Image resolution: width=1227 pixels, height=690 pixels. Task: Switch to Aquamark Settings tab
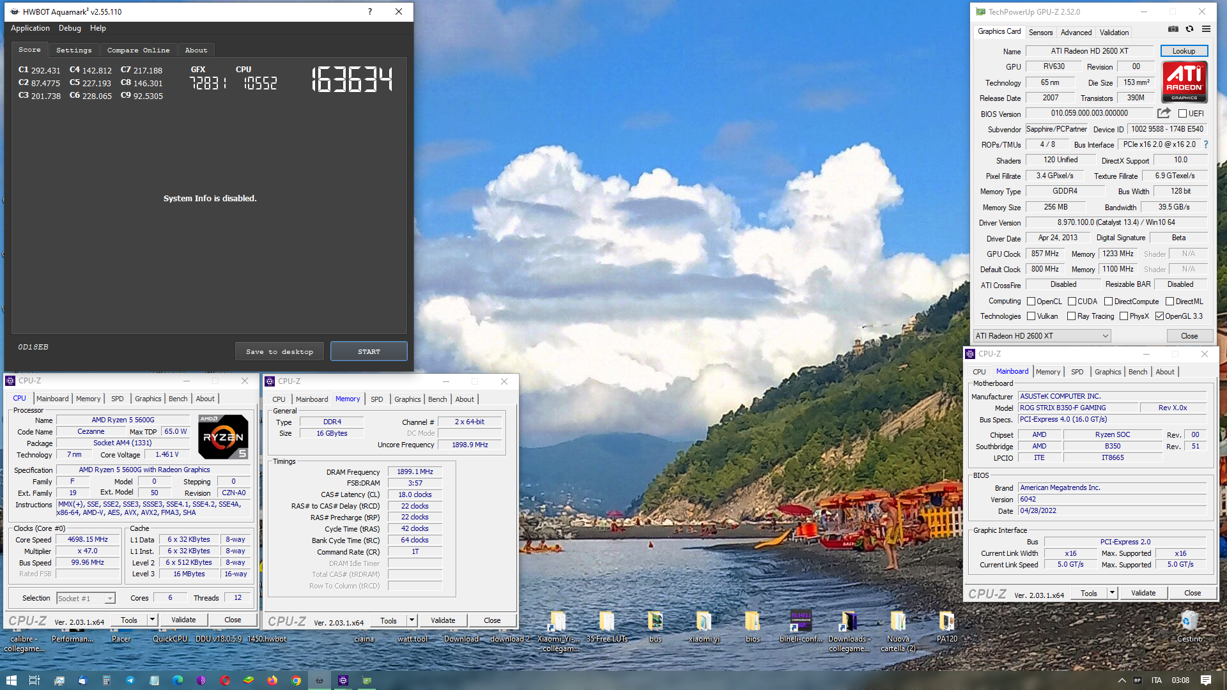pos(74,50)
